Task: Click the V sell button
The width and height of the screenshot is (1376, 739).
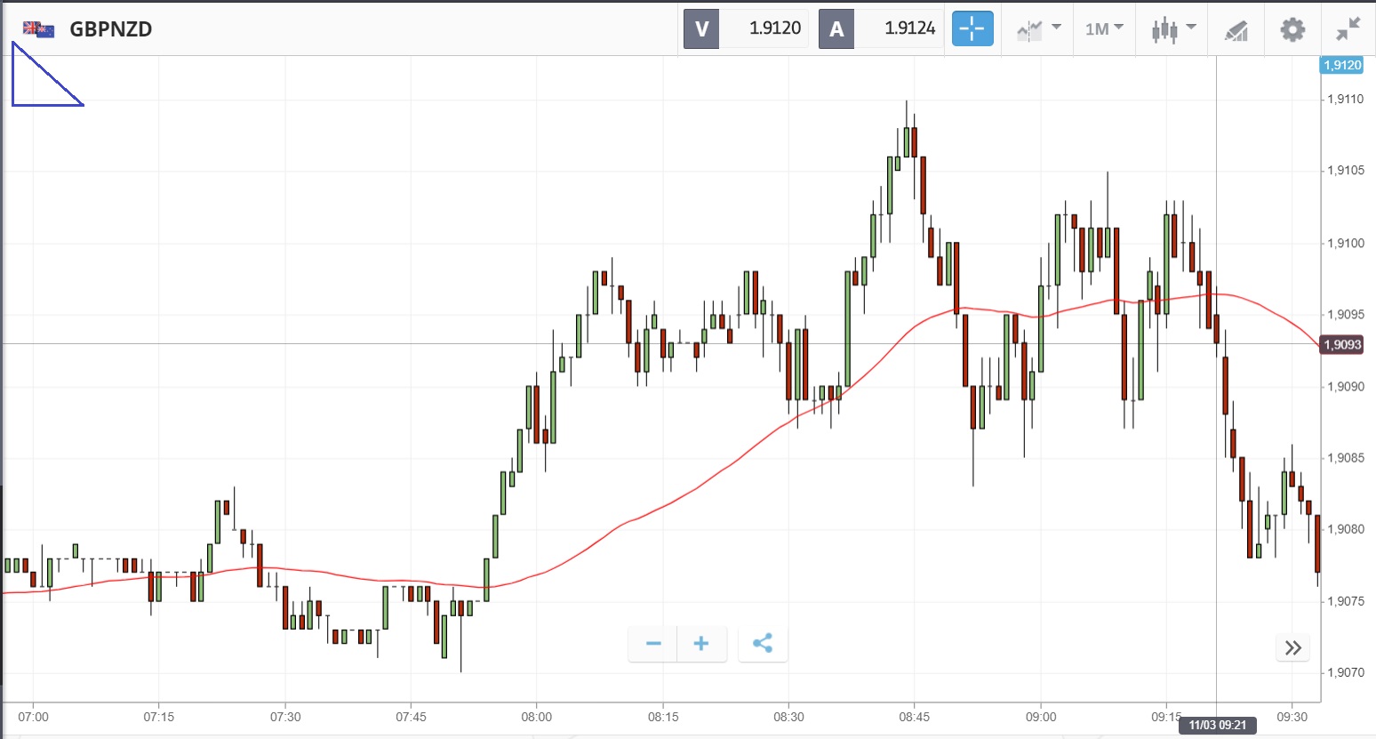Action: (701, 28)
